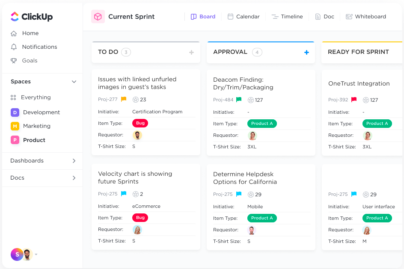Click the red Bug tag on Proj-277
Screen dimensions: 404x269
pos(140,123)
